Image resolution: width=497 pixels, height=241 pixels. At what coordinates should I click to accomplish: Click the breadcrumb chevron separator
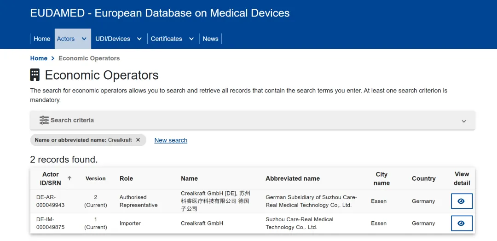click(53, 58)
